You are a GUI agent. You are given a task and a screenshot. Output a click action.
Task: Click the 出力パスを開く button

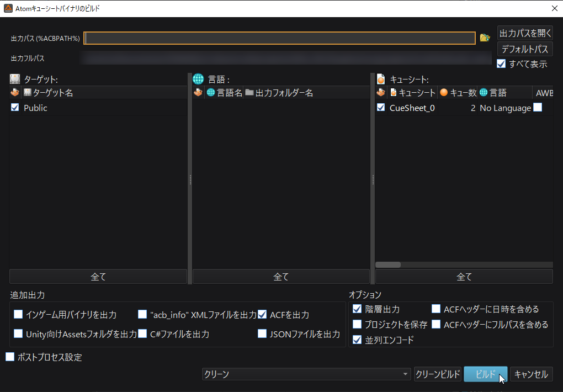[525, 33]
